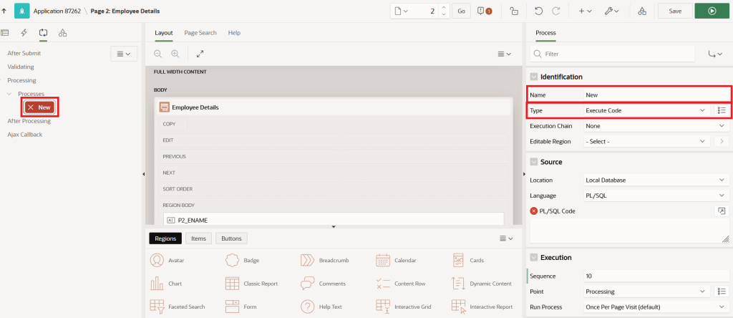The height and width of the screenshot is (318, 733).
Task: Open the PL/SQL Code editor popup icon
Action: pos(722,211)
